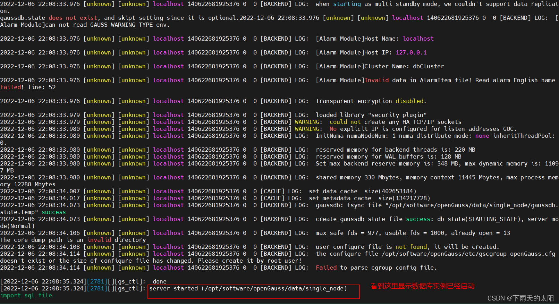This screenshot has width=559, height=305.
Task: Click "348 MB" max backend reserve memory value
Action: pyautogui.click(x=448, y=164)
